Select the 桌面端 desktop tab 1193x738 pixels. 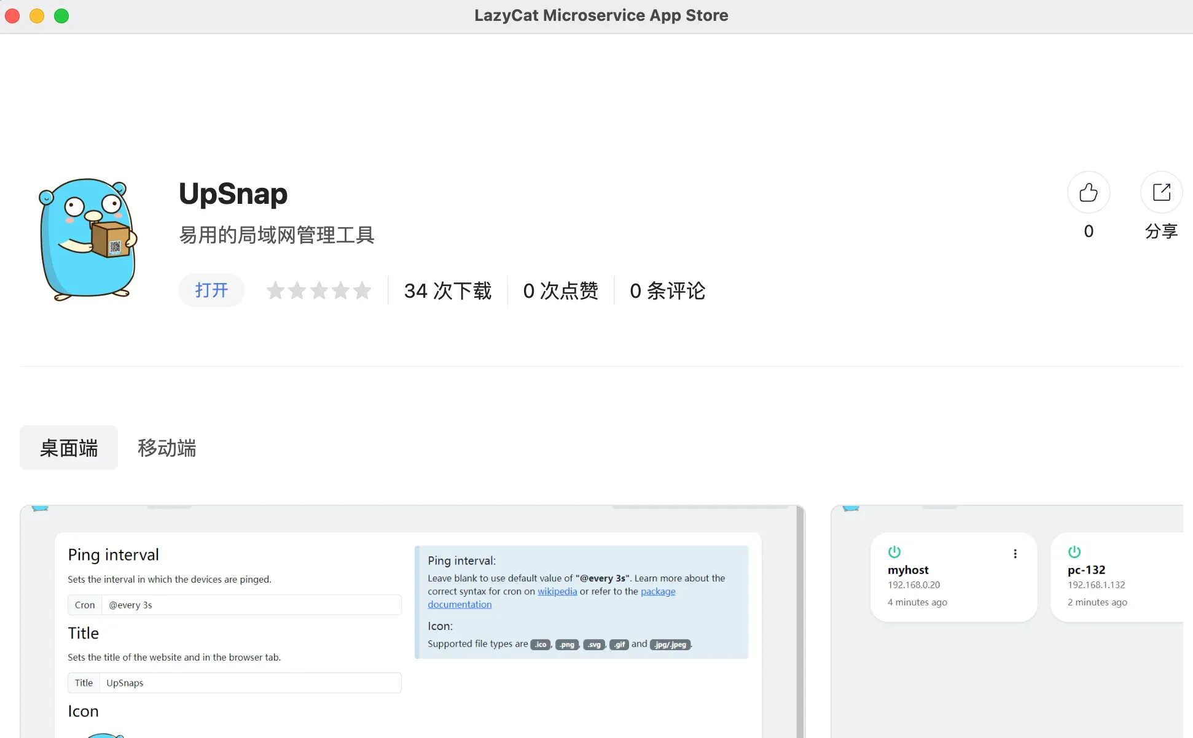pyautogui.click(x=69, y=448)
